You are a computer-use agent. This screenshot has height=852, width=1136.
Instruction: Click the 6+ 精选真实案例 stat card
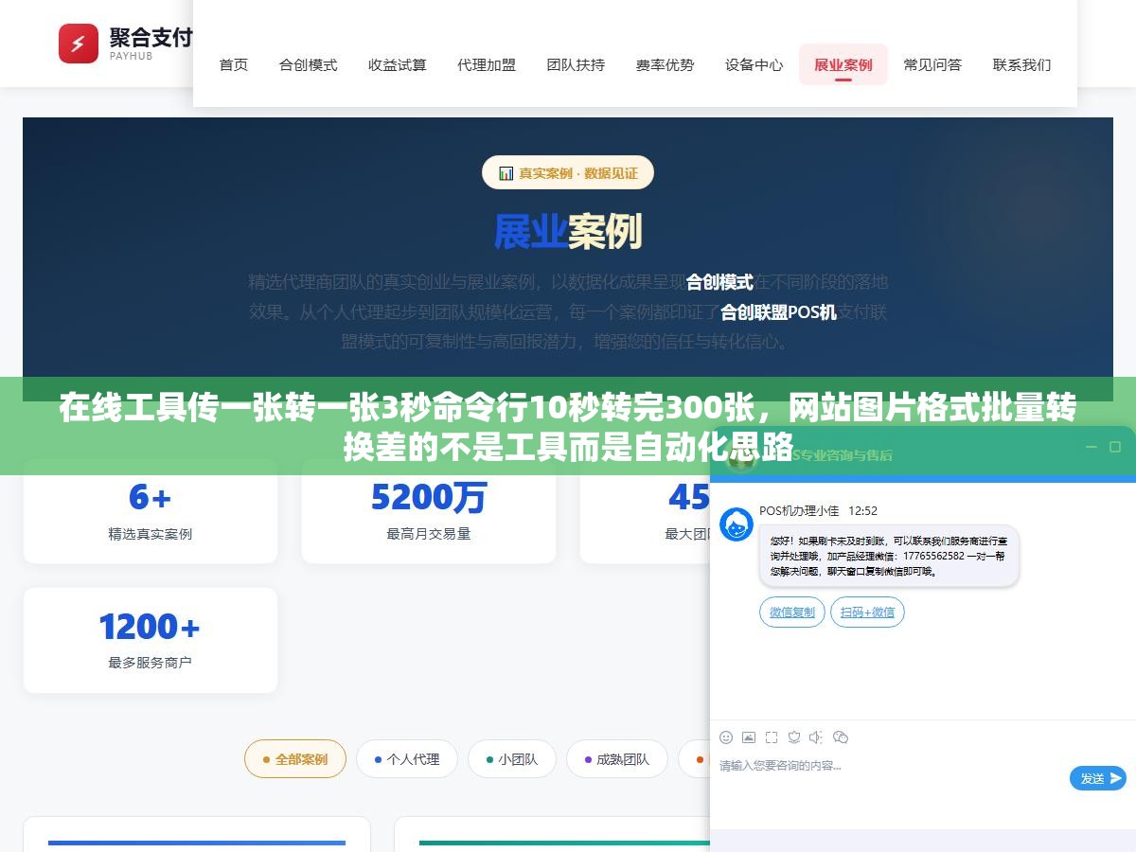(x=151, y=512)
